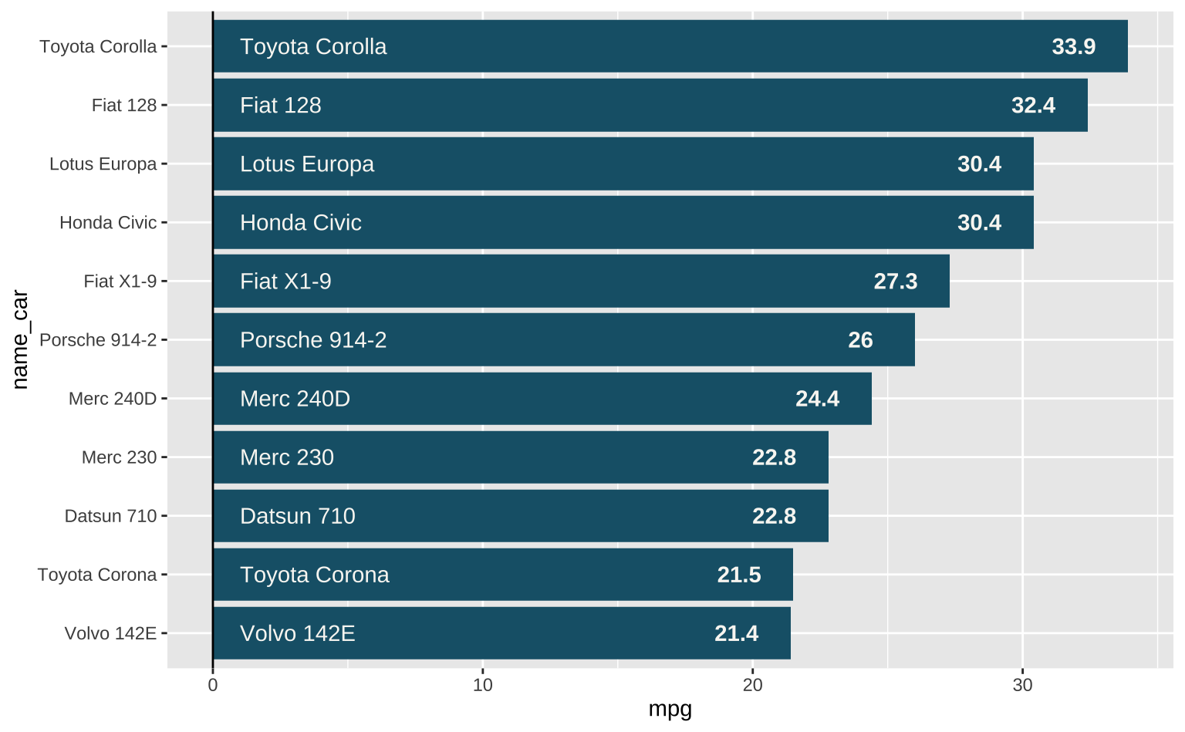Select the 21.5 value label
The width and height of the screenshot is (1185, 732).
pyautogui.click(x=738, y=575)
